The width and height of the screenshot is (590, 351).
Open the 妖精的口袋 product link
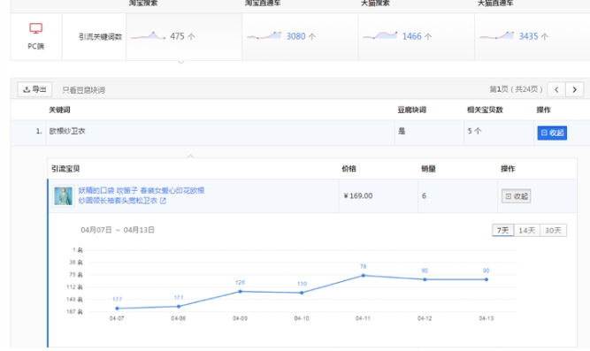142,195
